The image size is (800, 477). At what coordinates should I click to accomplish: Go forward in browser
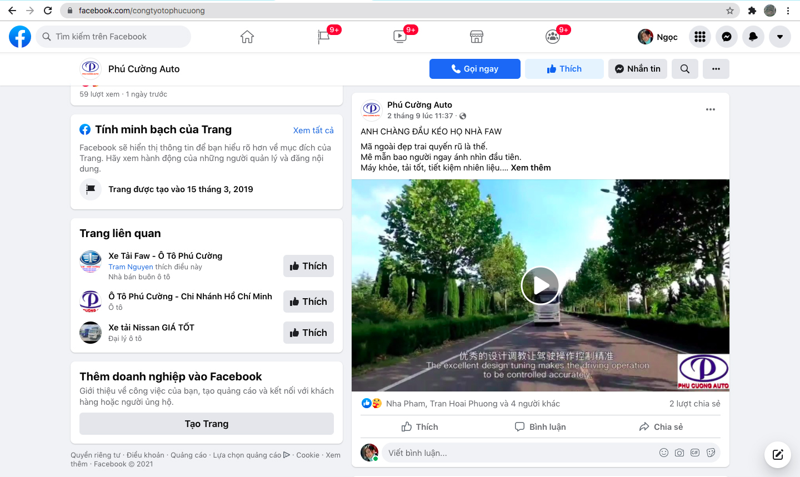click(30, 11)
